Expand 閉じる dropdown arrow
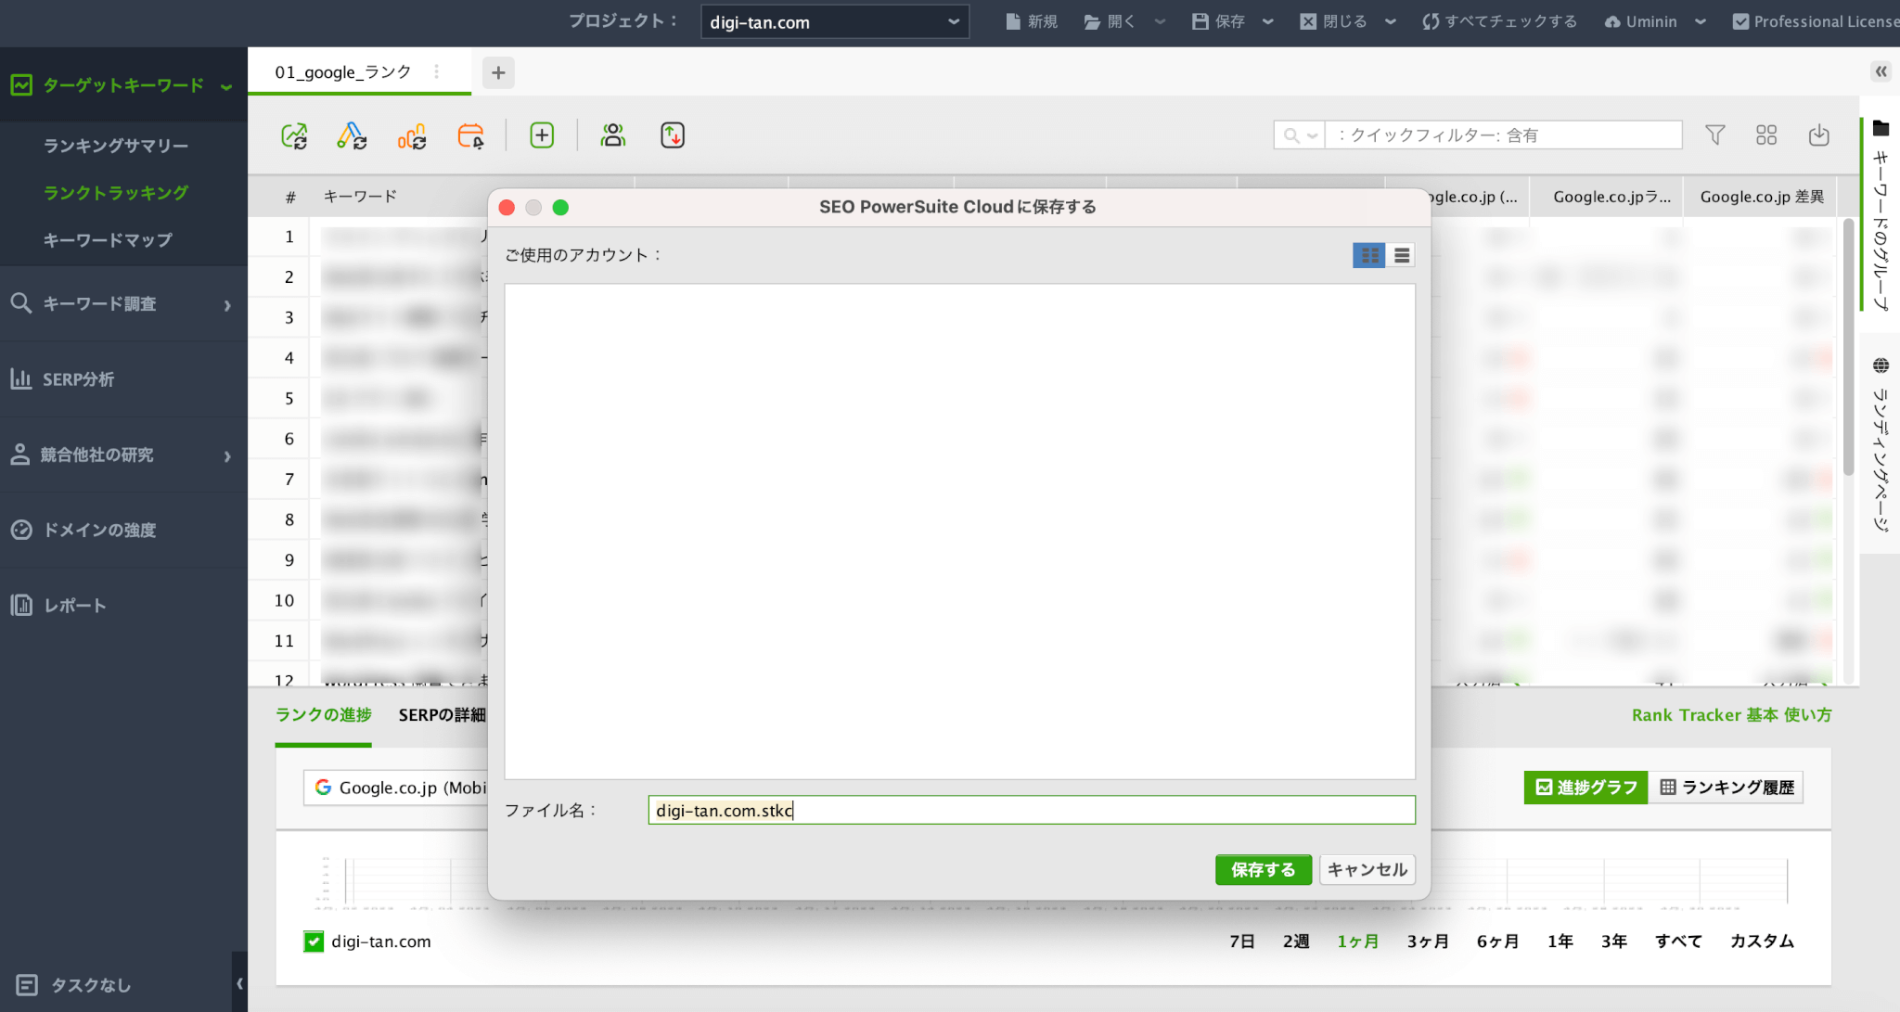 [1390, 21]
